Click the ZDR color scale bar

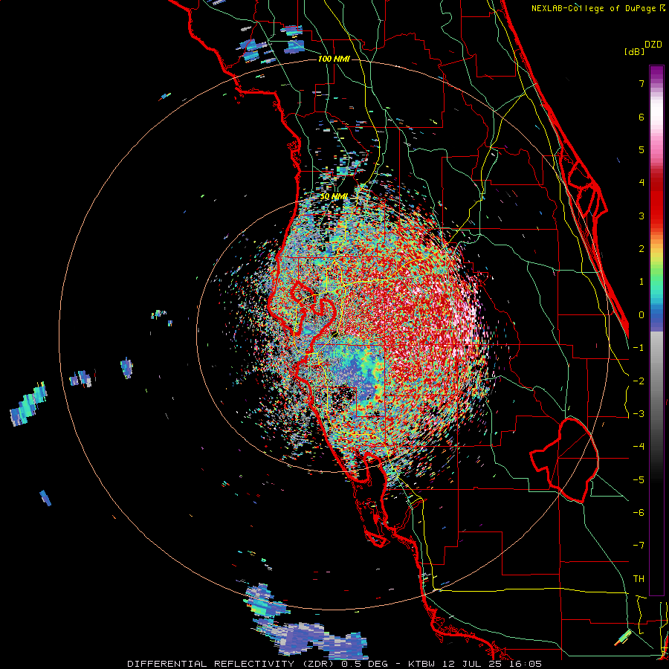click(x=656, y=330)
